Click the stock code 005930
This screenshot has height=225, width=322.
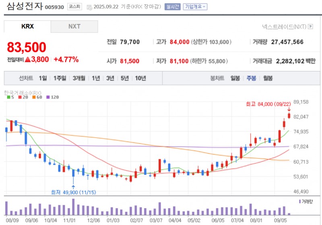[x=54, y=7]
